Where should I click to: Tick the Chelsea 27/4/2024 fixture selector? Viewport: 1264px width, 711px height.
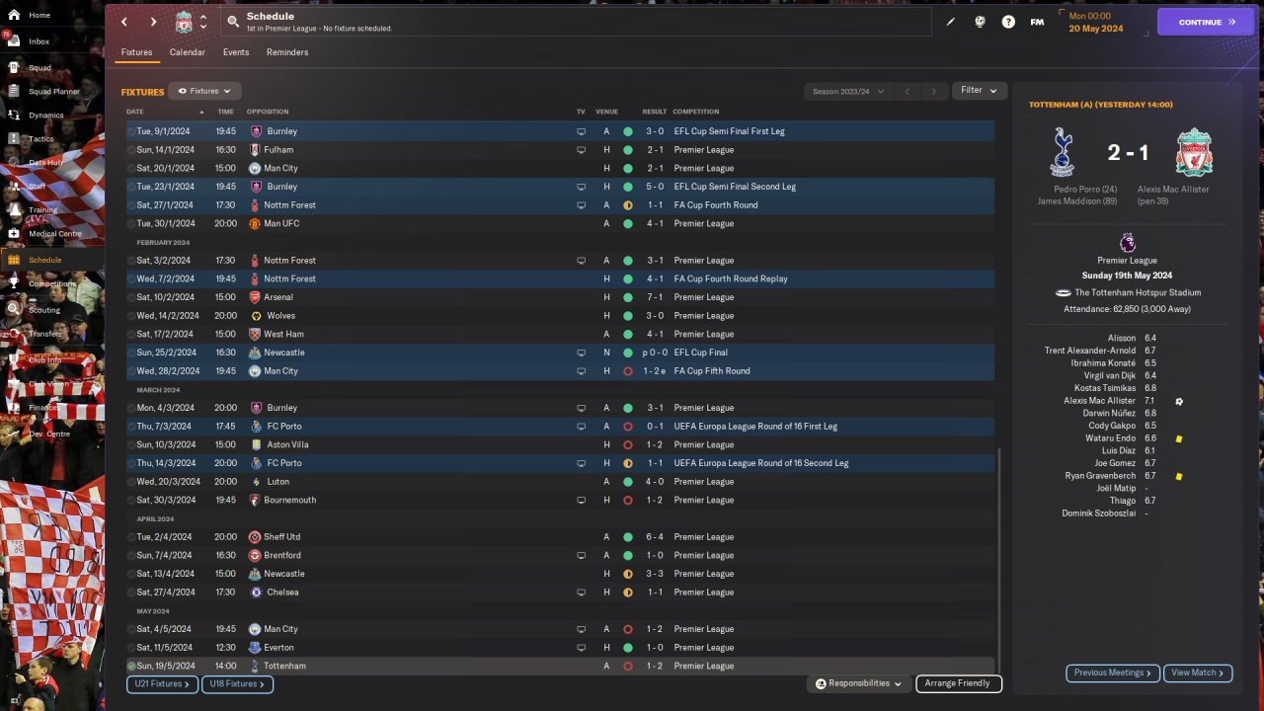coord(131,592)
